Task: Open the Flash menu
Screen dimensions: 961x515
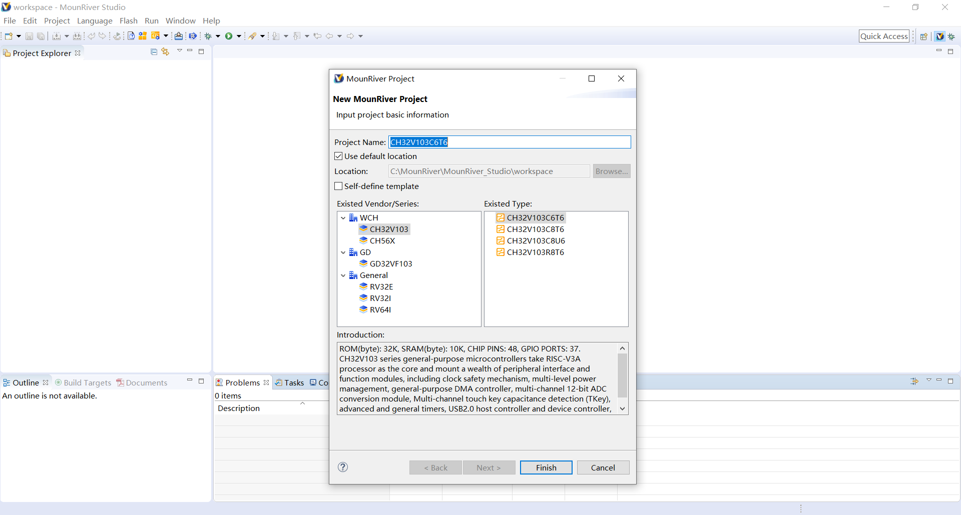Action: pos(128,20)
